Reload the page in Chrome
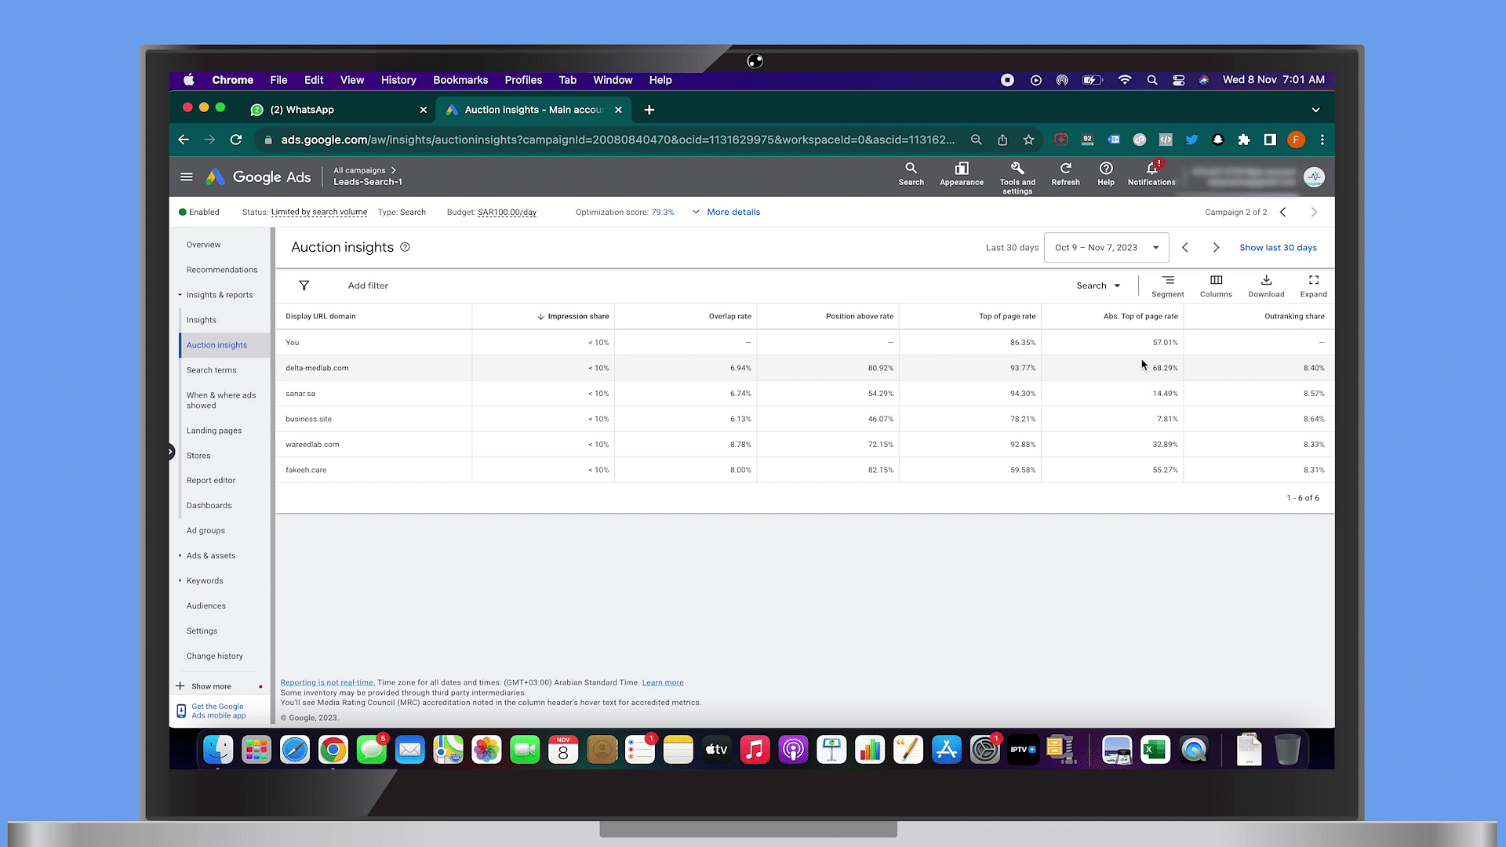The height and width of the screenshot is (847, 1506). click(x=235, y=140)
